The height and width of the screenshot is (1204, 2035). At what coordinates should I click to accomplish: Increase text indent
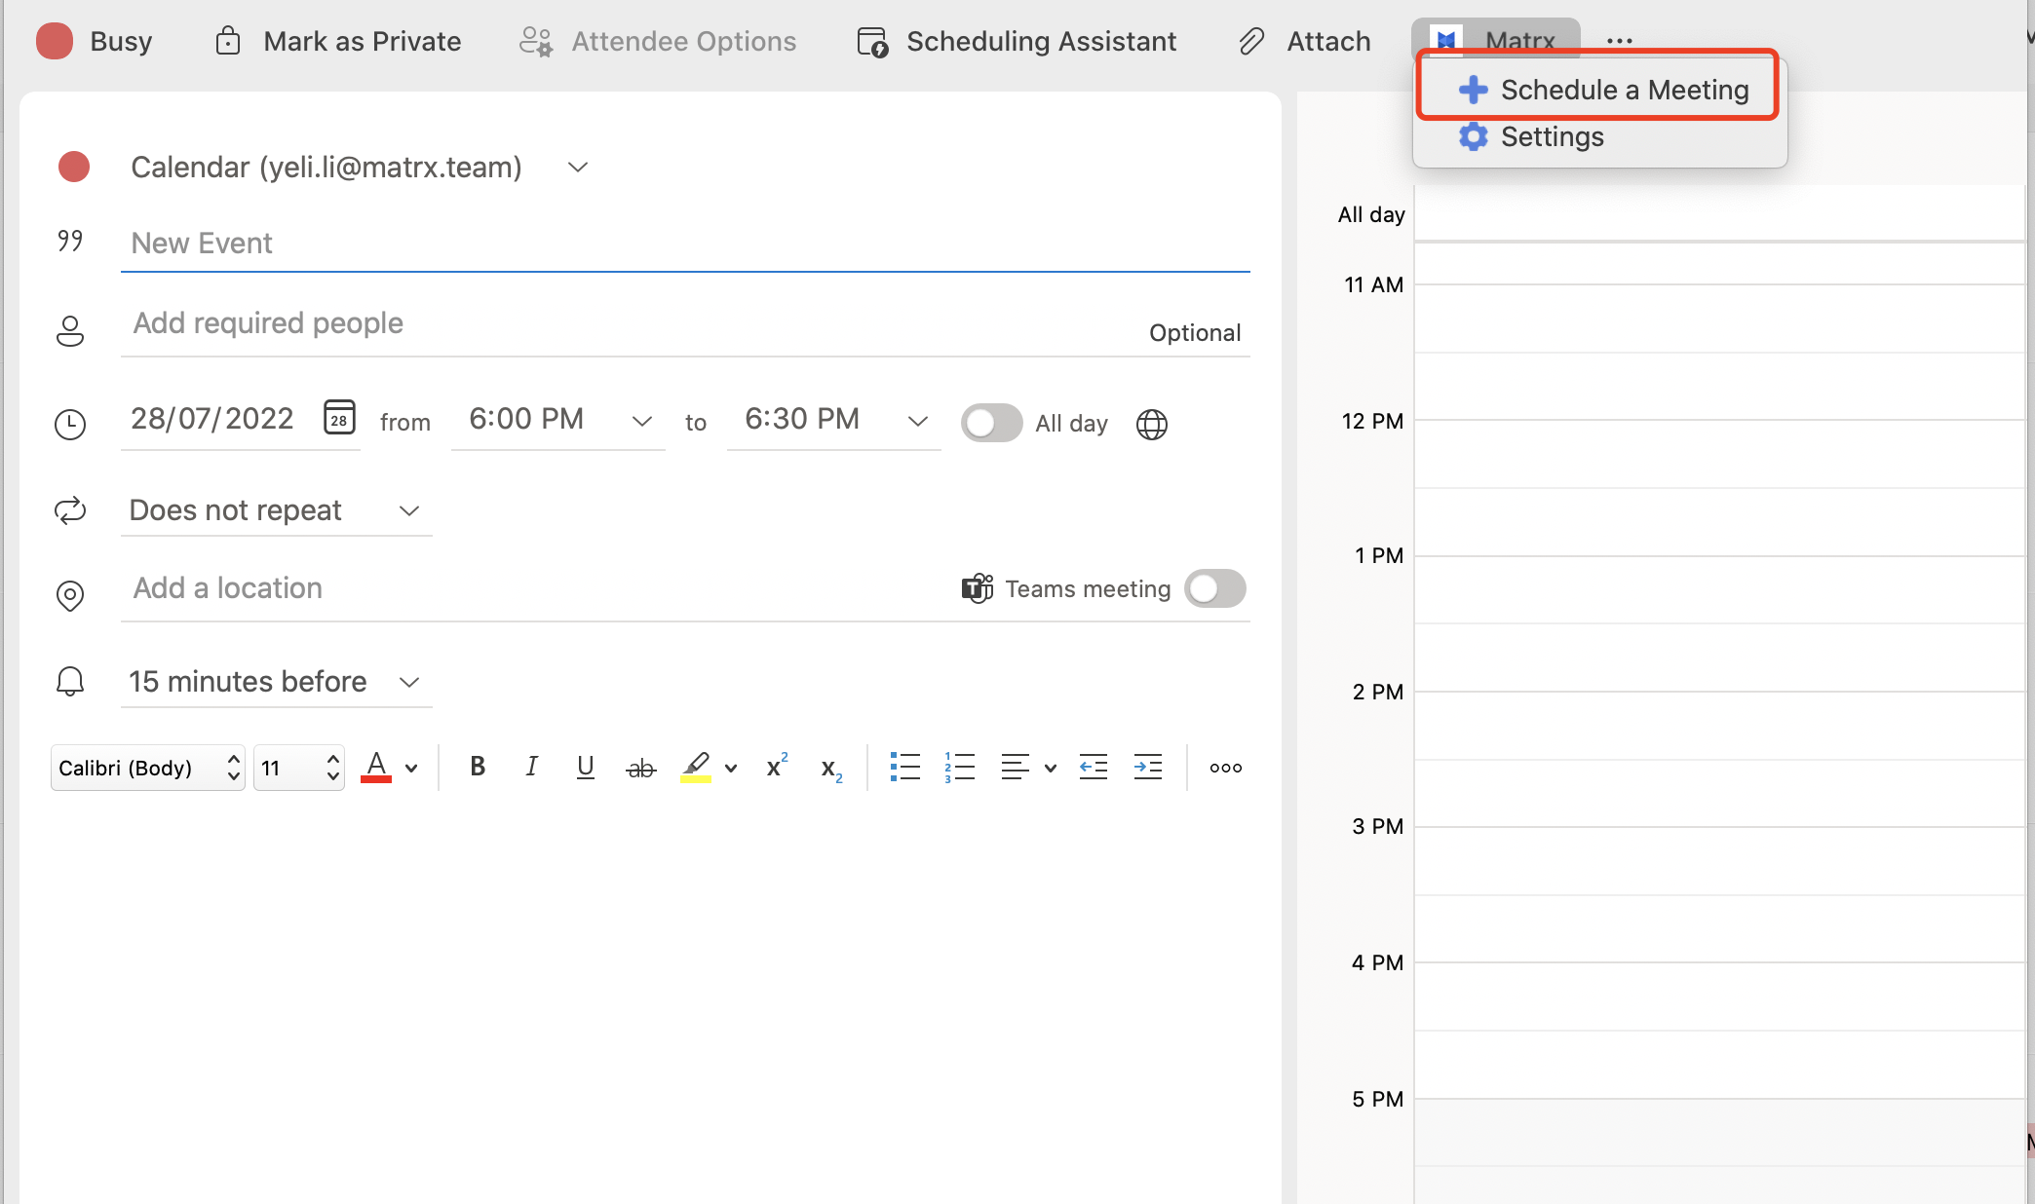(x=1148, y=767)
